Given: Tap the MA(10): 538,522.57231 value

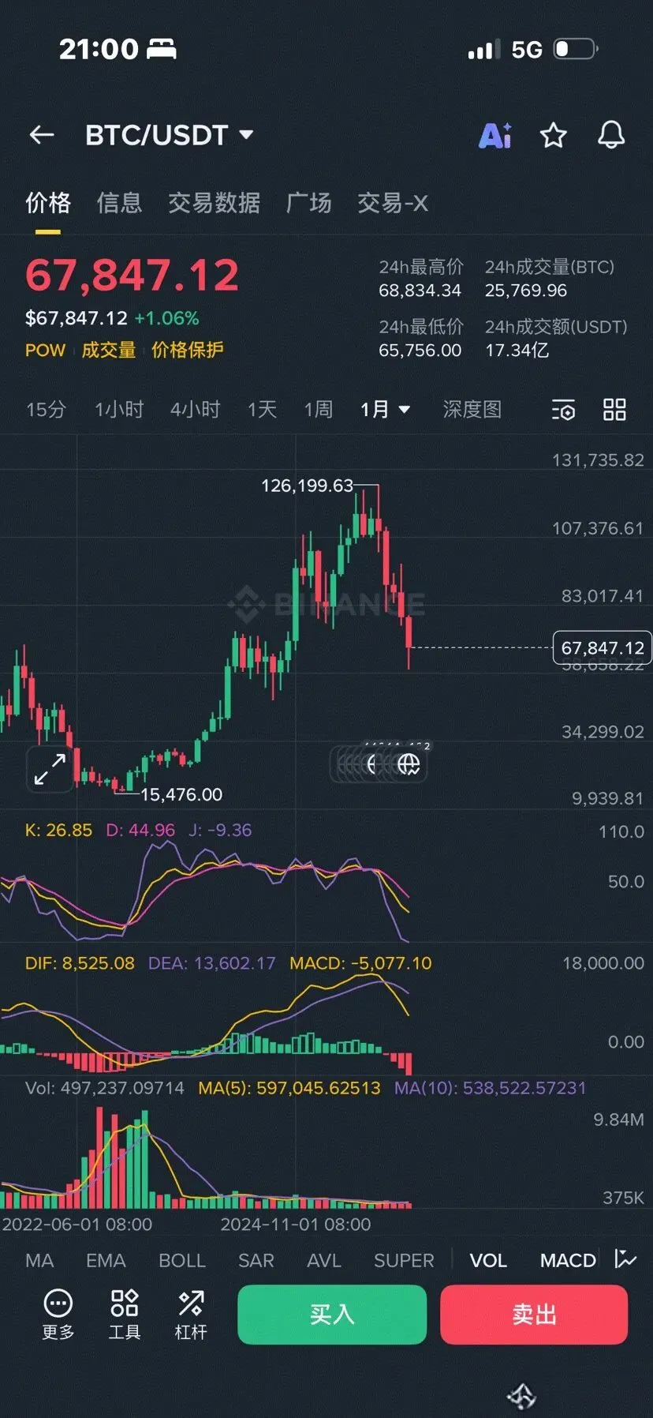Looking at the screenshot, I should [491, 1088].
